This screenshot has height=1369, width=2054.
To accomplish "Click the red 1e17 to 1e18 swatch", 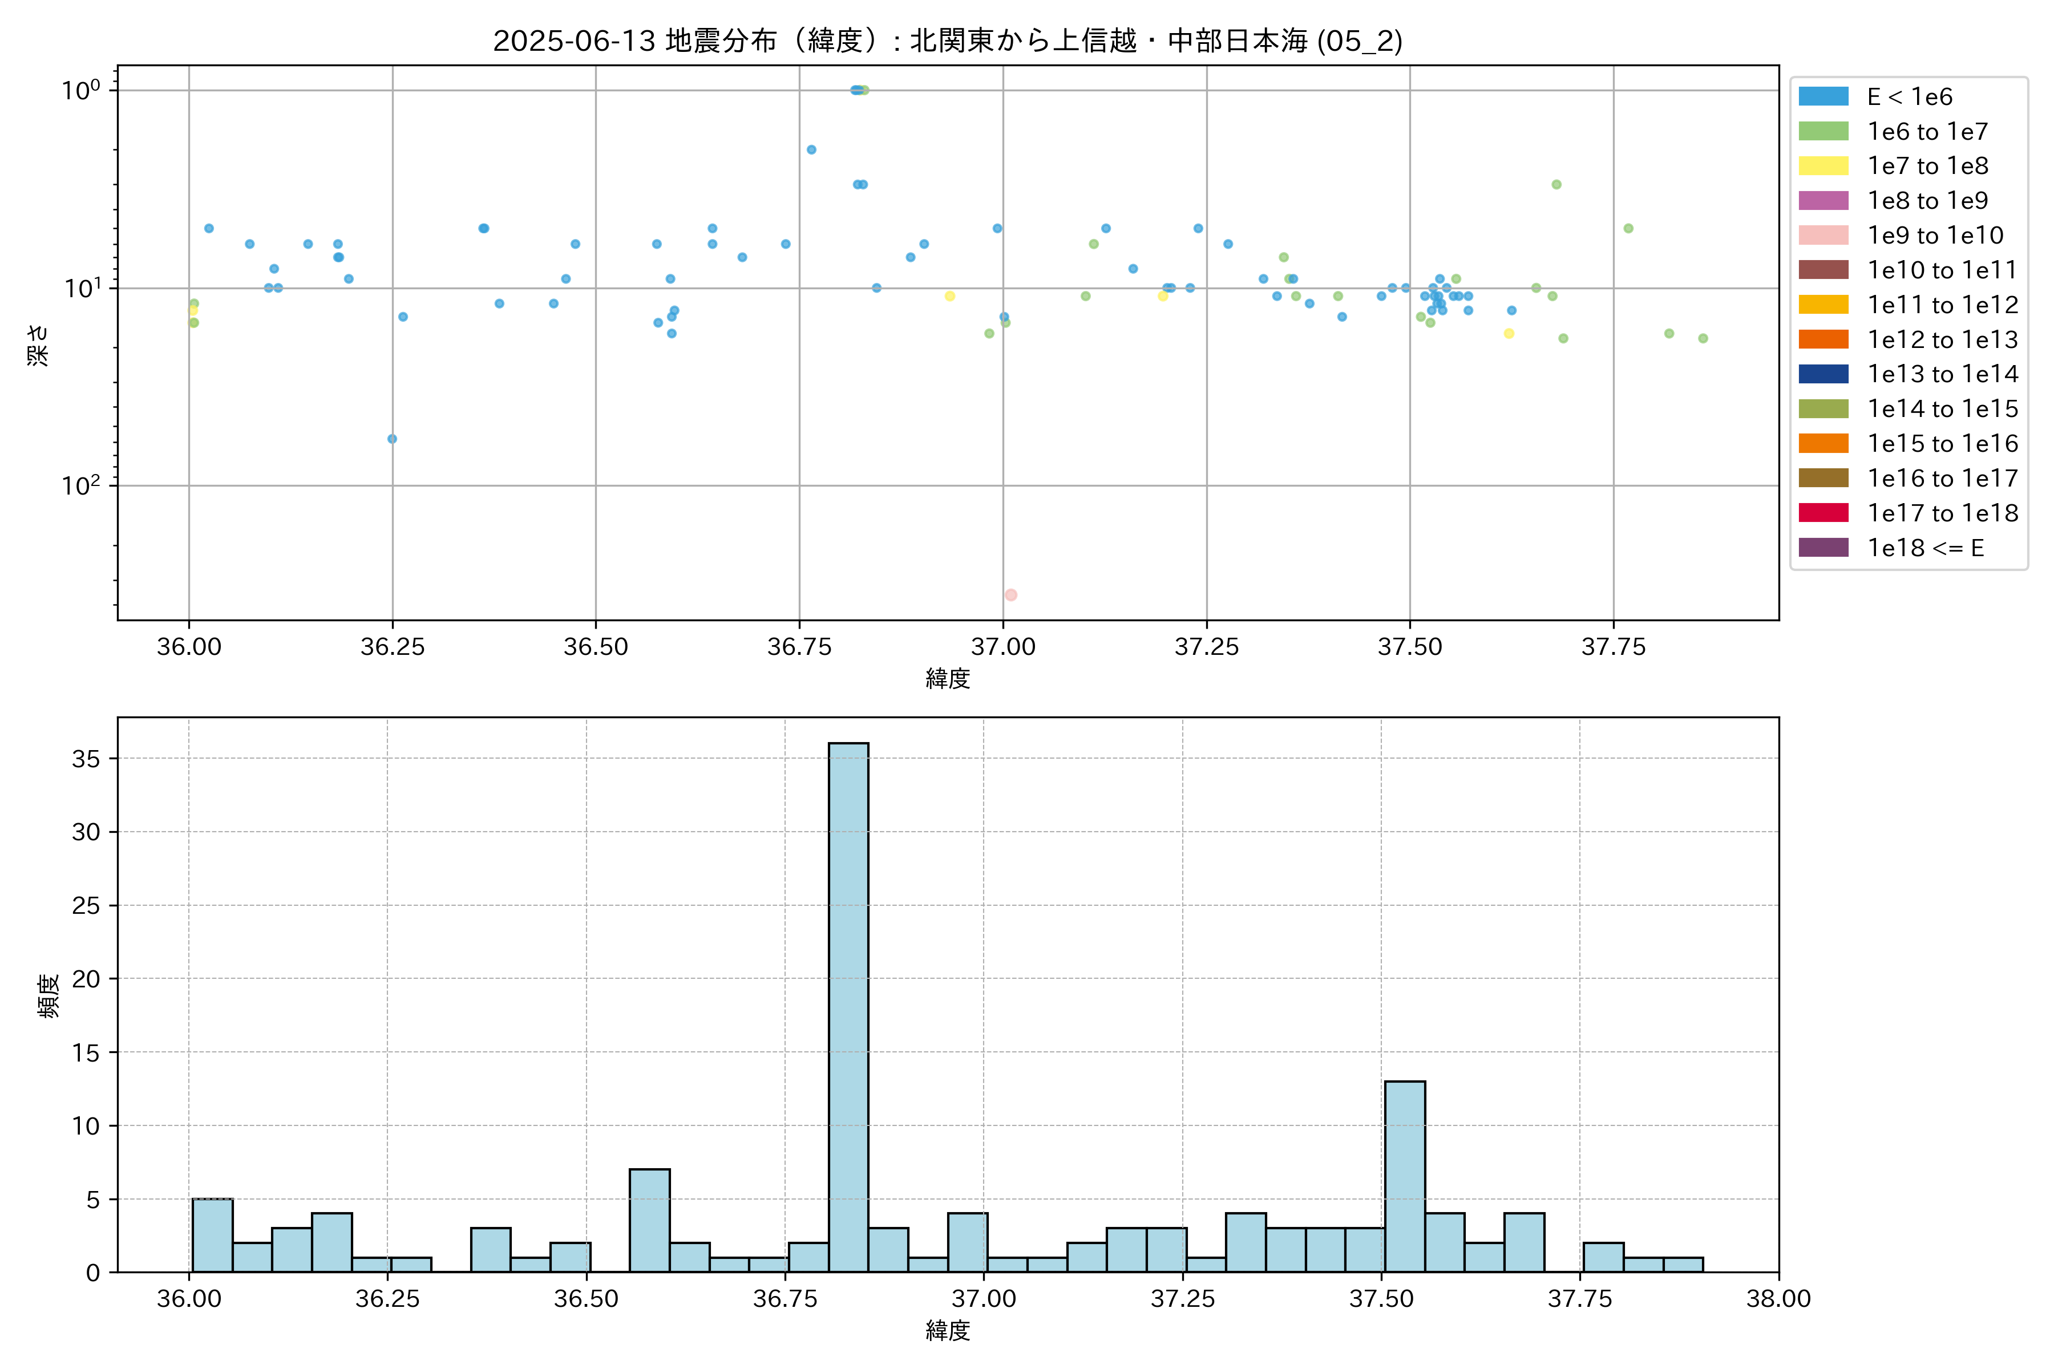I will click(x=1822, y=512).
